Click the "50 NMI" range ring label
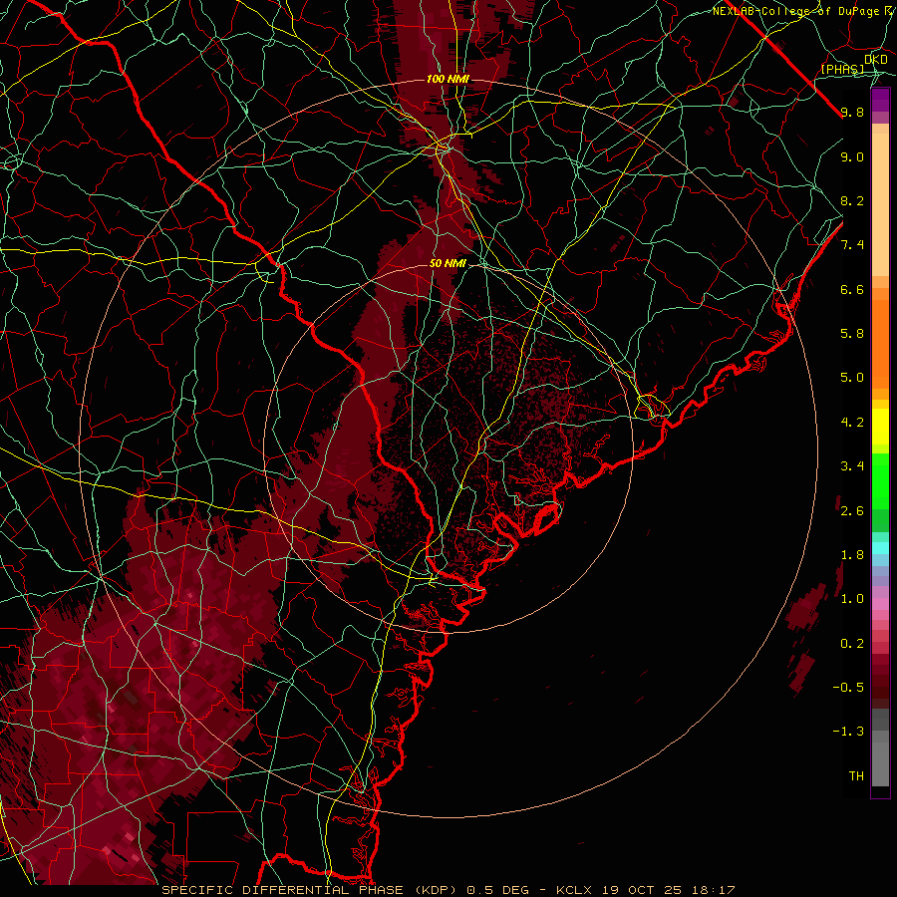897x897 pixels. point(448,263)
